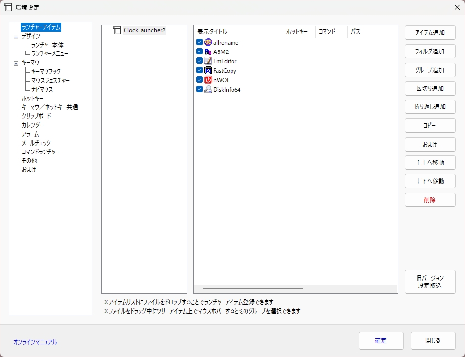Uncheck the DiskInfo64 checkbox
This screenshot has height=357, width=465.
coord(199,89)
